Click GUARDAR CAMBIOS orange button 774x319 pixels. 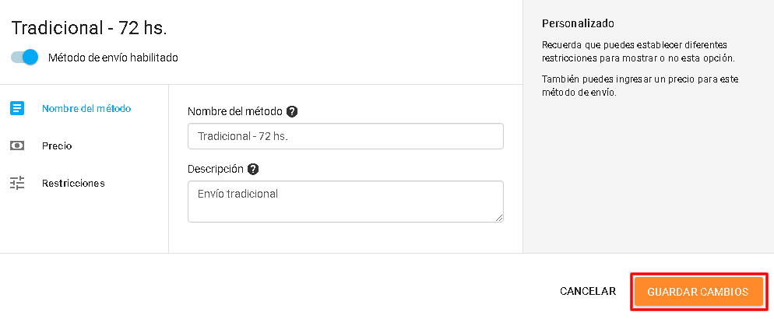point(698,292)
